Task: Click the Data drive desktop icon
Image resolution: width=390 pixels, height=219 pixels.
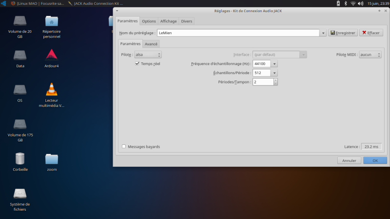Action: (x=19, y=55)
